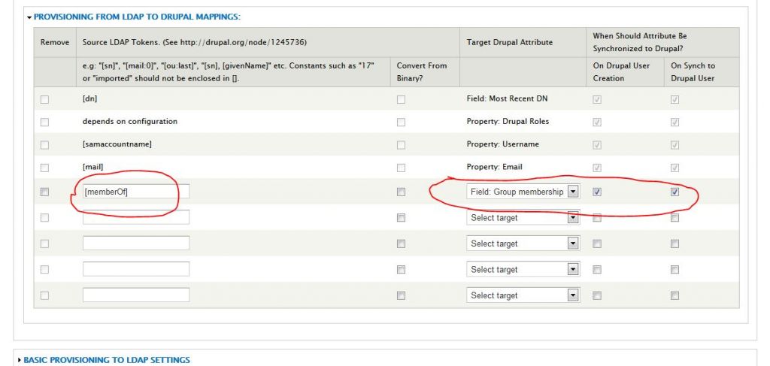Open the Select target dropdown just below Group membership
Screen dimensions: 770x366
(523, 218)
